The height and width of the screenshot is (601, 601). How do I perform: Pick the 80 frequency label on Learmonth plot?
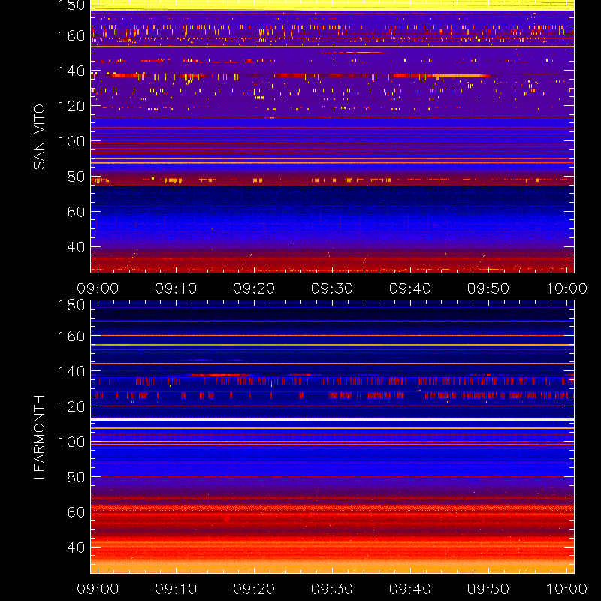[x=77, y=477]
